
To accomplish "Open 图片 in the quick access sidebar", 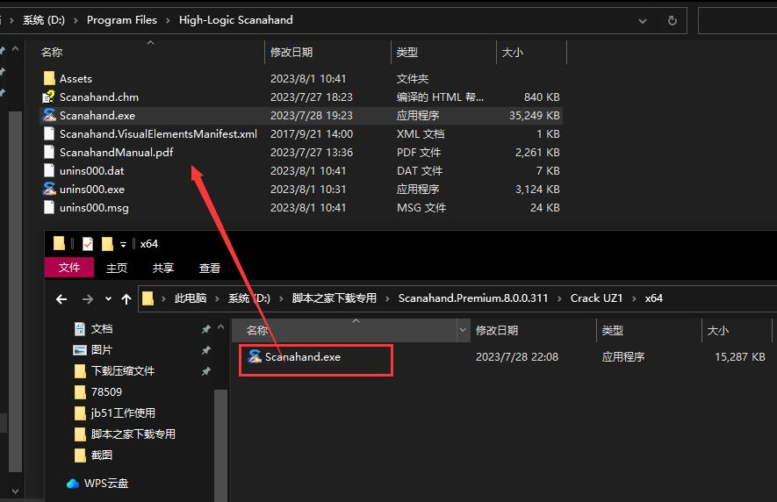I will pos(102,349).
